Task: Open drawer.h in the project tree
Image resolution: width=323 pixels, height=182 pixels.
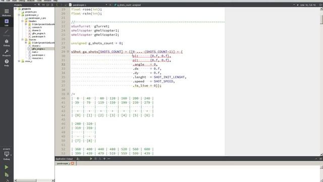Action: click(36, 30)
